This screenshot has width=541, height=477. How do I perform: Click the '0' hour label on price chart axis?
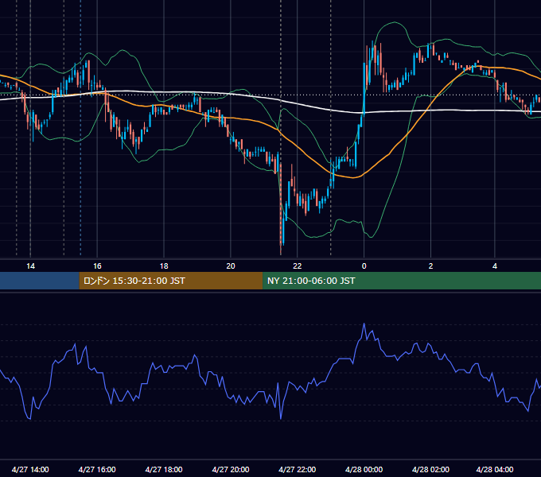[x=364, y=266]
